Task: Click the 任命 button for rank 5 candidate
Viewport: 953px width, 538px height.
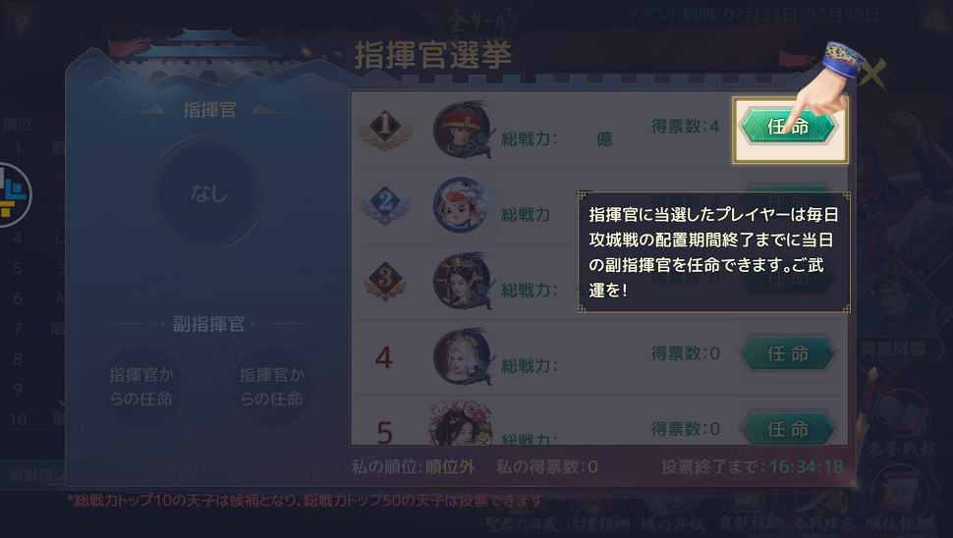Action: click(788, 429)
